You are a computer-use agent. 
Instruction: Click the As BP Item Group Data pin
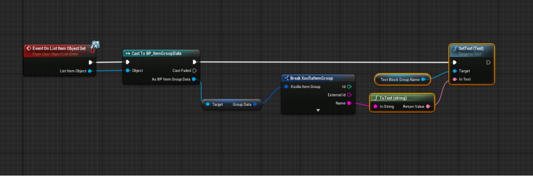pyautogui.click(x=195, y=79)
